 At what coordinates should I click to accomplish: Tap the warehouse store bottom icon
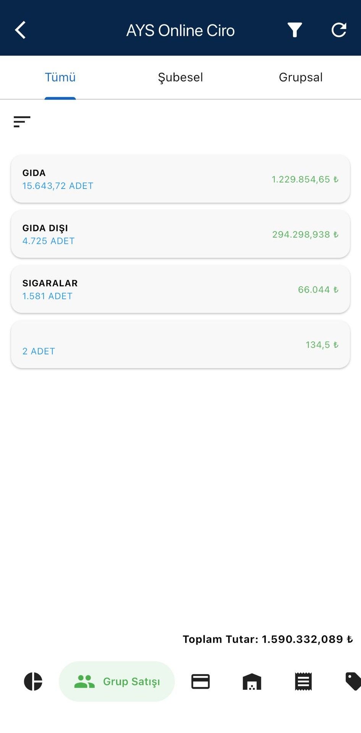(252, 682)
